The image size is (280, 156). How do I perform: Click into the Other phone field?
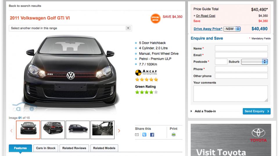(241, 76)
